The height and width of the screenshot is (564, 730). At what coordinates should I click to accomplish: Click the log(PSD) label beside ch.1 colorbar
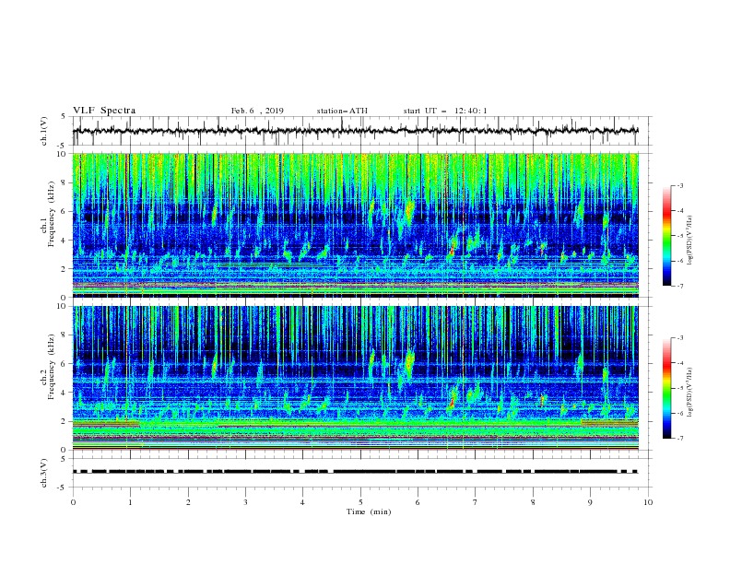[x=690, y=241]
